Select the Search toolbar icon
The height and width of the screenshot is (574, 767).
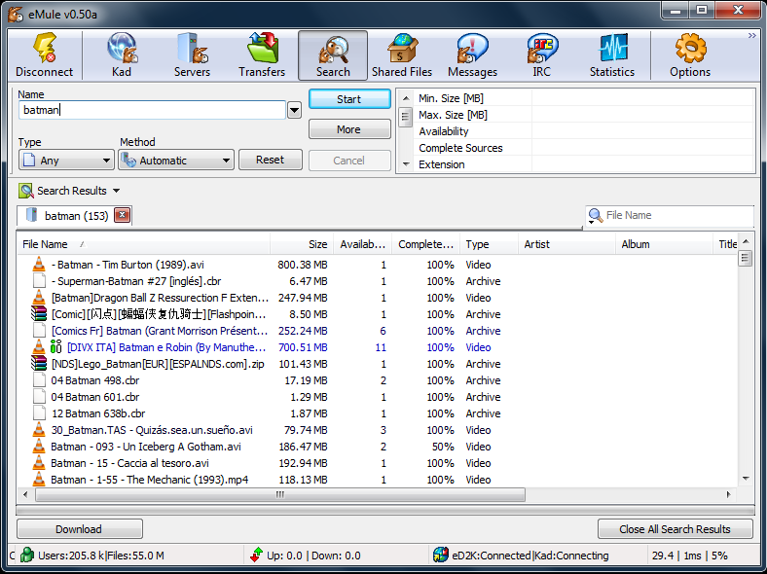(333, 55)
